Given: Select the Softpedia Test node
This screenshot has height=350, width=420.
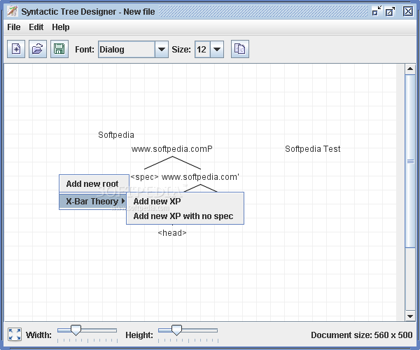Looking at the screenshot, I should [313, 149].
